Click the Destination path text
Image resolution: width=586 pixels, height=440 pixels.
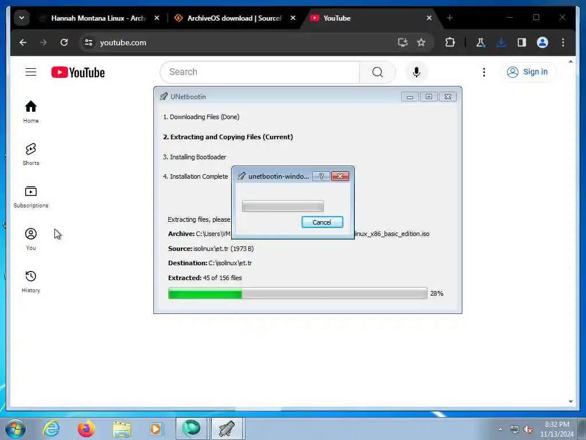coord(209,263)
